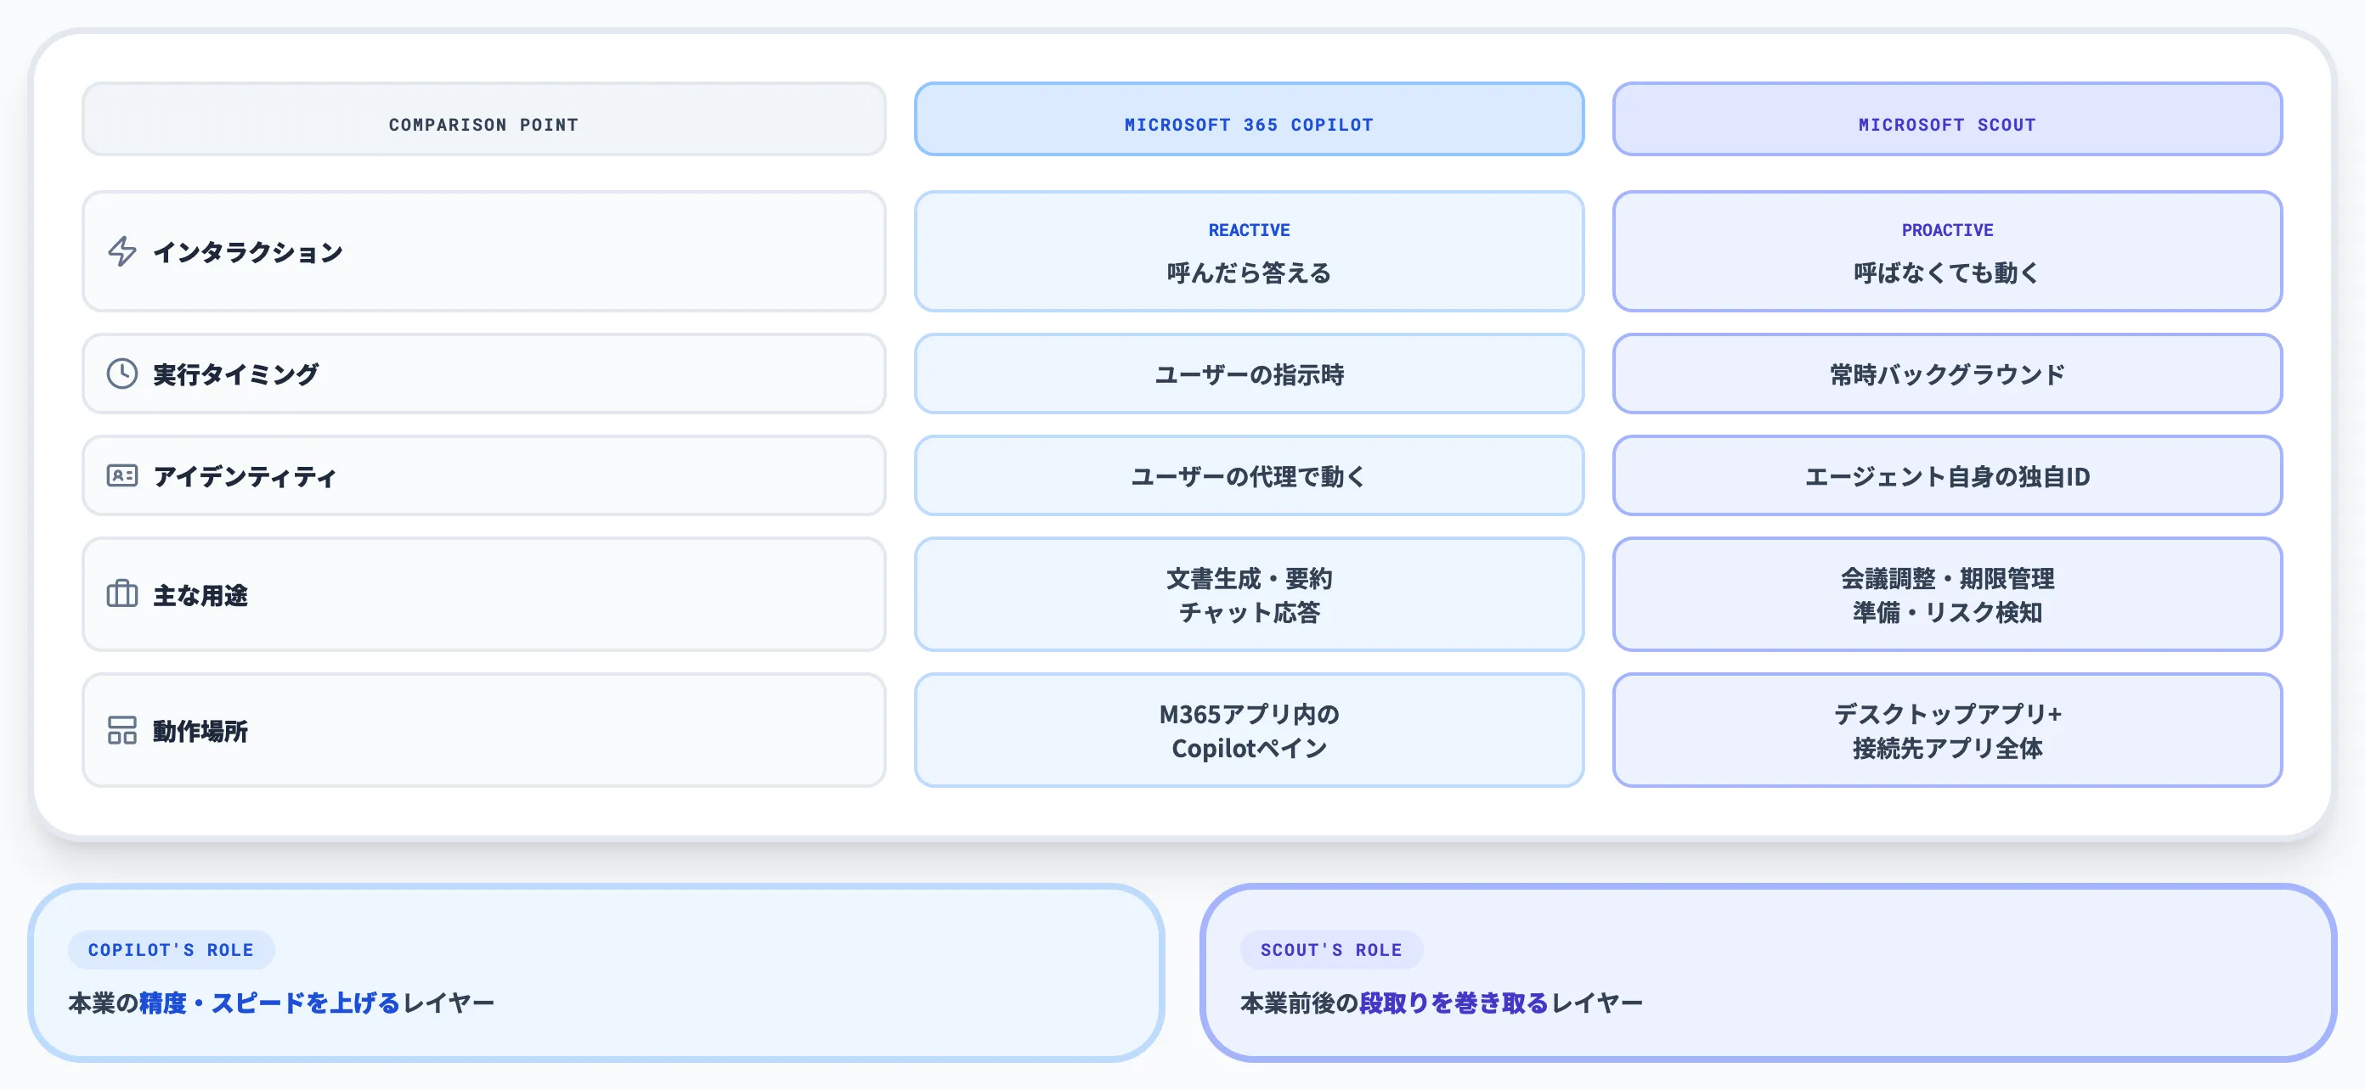Select the エージェント自身の独自ID cell
This screenshot has width=2365, height=1090.
1946,475
